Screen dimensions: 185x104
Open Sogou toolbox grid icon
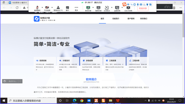pos(150,4)
